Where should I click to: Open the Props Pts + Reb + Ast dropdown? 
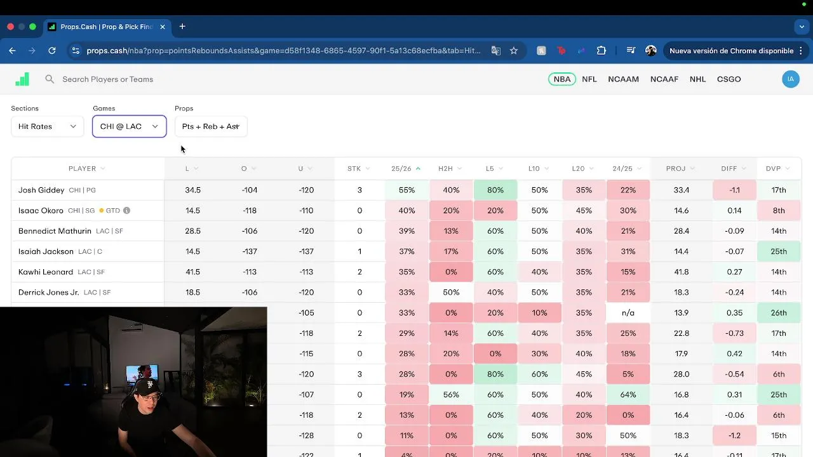point(211,126)
